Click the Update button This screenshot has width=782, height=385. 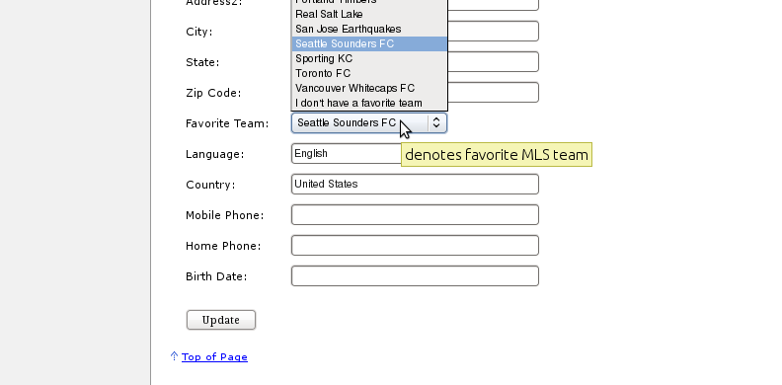point(221,320)
